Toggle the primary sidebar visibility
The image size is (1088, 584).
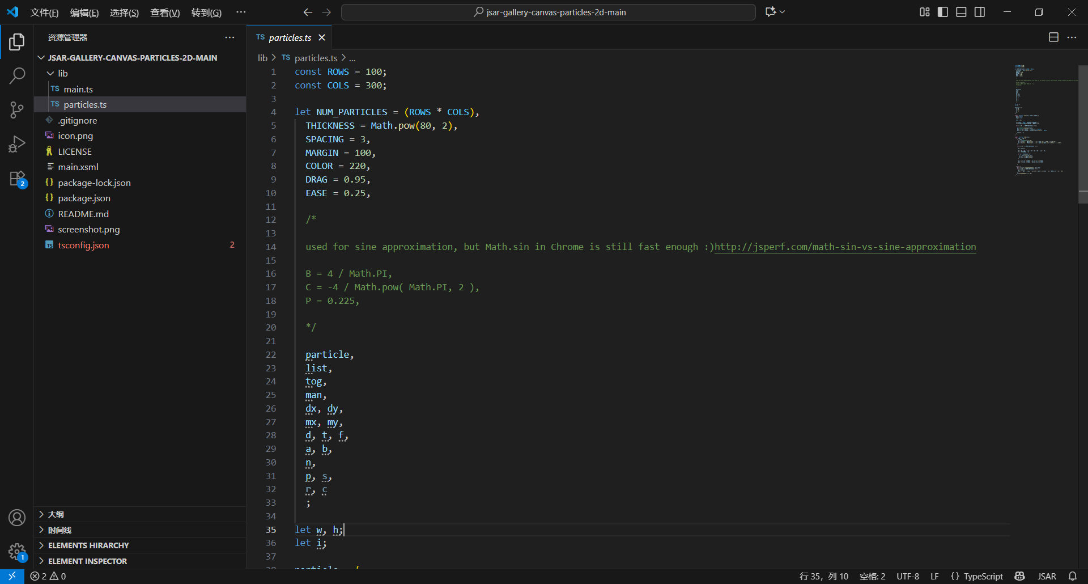943,12
